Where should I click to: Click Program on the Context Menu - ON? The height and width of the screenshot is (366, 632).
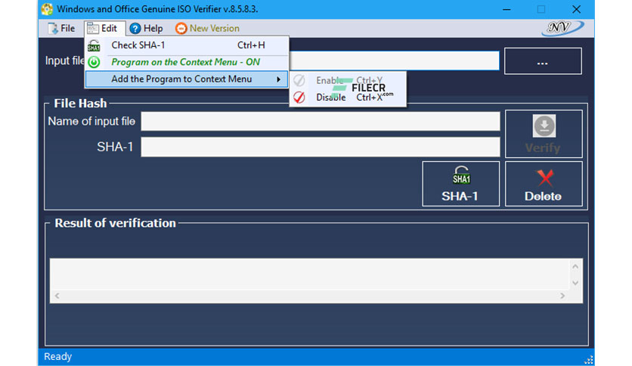tap(187, 62)
